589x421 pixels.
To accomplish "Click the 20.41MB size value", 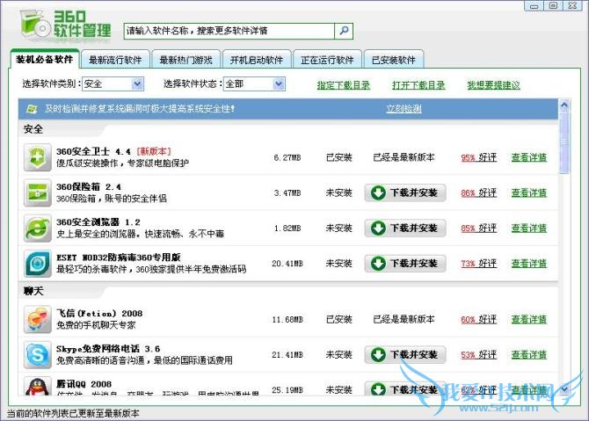I will pos(287,264).
